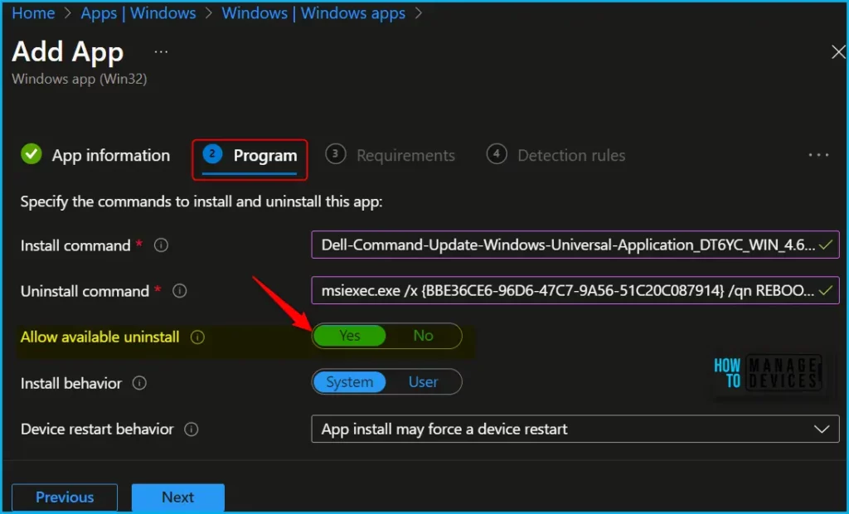Click into the Uninstall command field

(x=575, y=291)
